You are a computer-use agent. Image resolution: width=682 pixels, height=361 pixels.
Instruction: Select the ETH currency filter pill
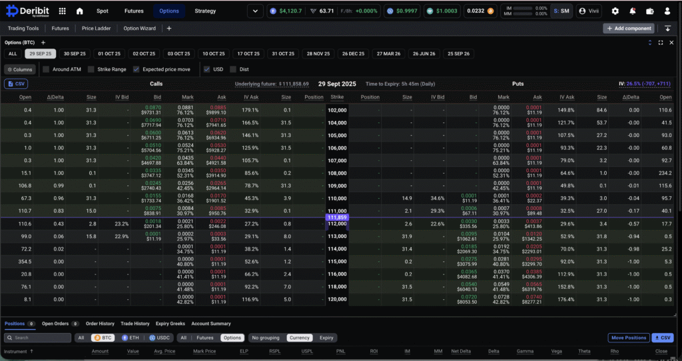coord(129,338)
